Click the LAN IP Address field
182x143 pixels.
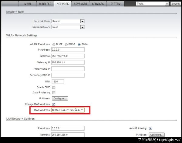pyautogui.click(x=68, y=128)
